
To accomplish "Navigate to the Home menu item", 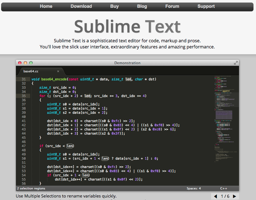I will 46,6.
